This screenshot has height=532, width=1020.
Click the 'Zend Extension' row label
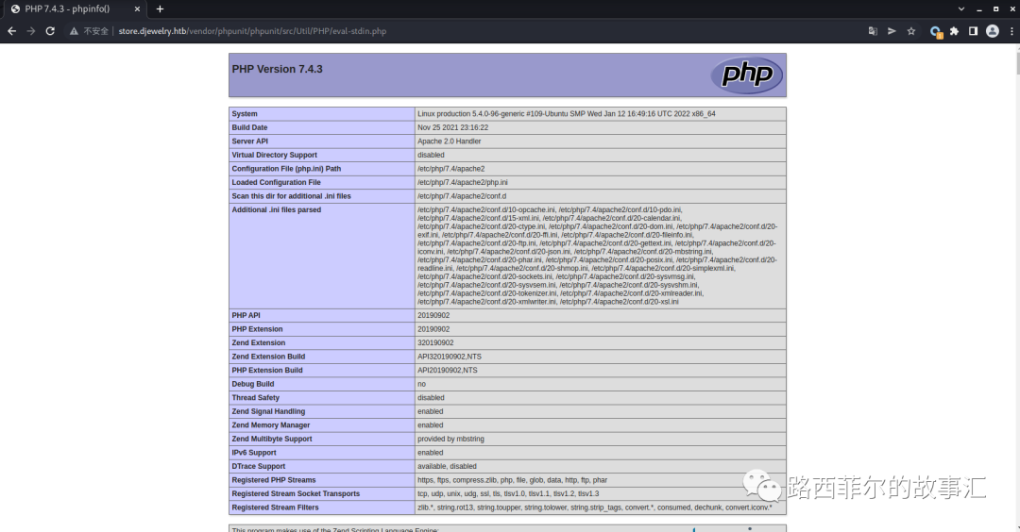(258, 342)
